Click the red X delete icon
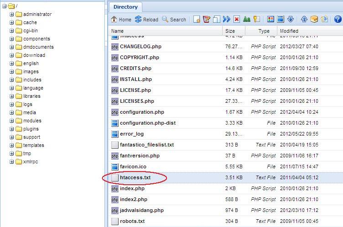The height and width of the screenshot is (227, 343). tap(237, 20)
